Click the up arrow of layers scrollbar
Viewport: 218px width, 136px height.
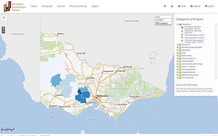216,24
